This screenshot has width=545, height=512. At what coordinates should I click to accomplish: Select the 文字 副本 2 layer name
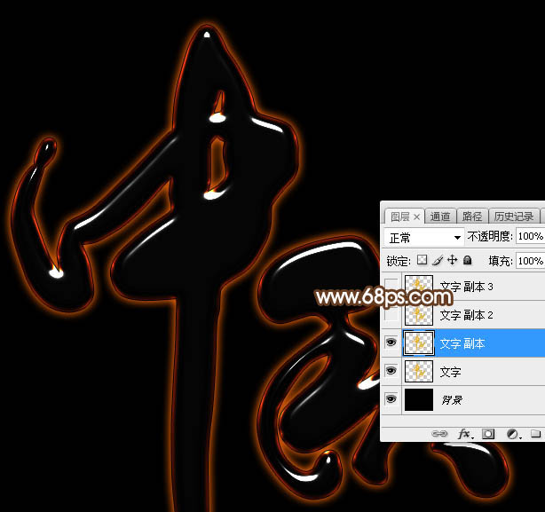(467, 315)
